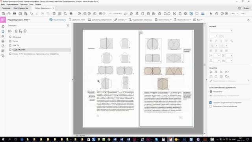Open the page thumbnails sidebar icon
Screen dimensions: 252x142
point(3,26)
